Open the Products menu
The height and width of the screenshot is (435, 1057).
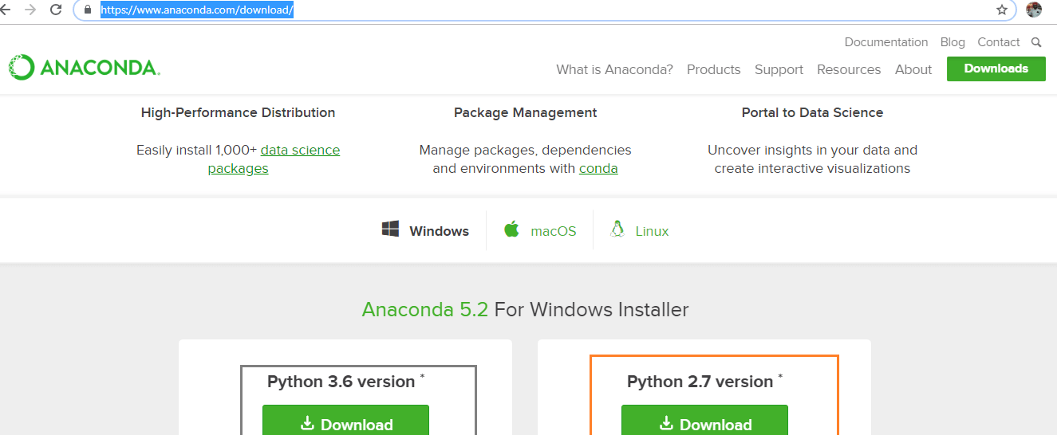click(x=713, y=69)
